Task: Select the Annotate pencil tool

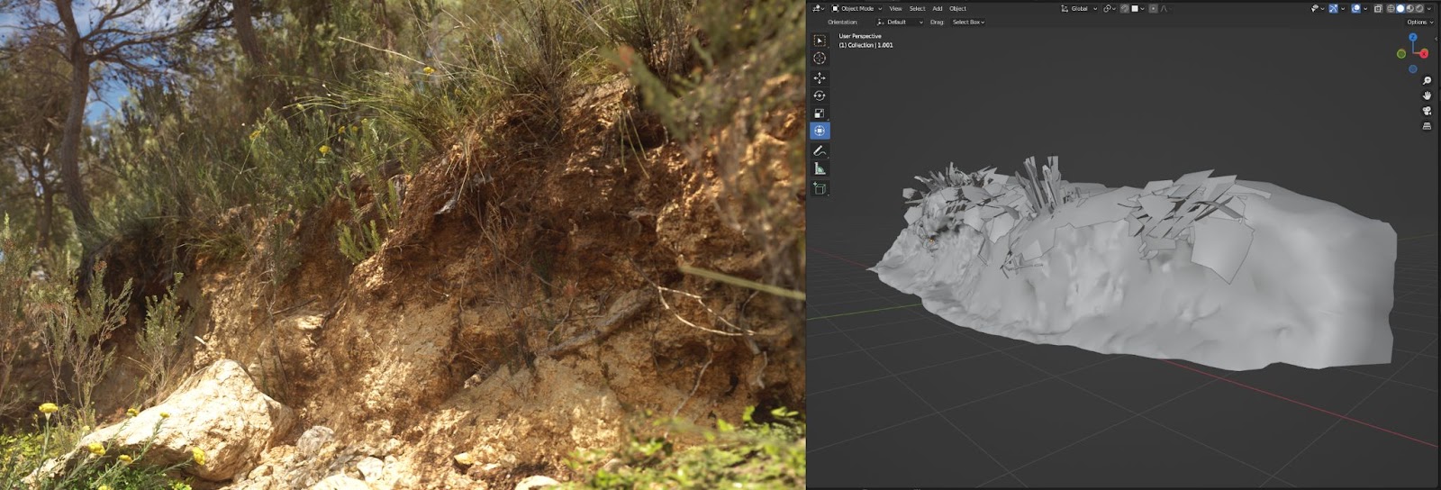Action: 820,150
